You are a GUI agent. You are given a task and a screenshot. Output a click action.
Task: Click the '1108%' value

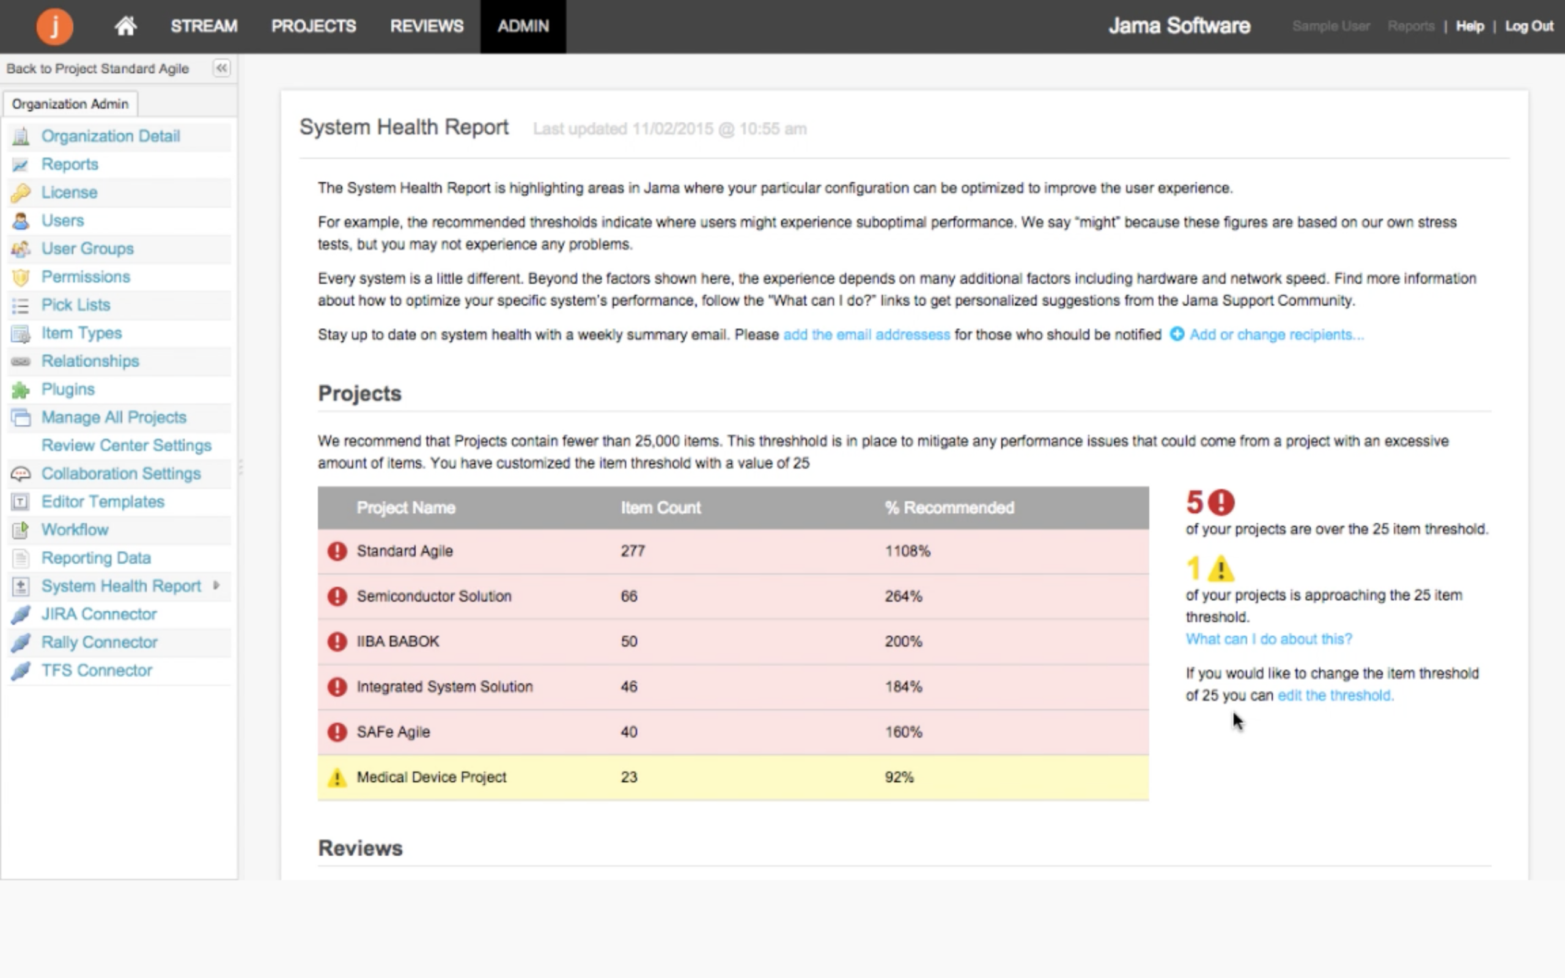coord(907,551)
